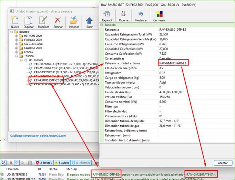The width and height of the screenshot is (235, 180).
Task: Select the UD. INTERIOR 2 row icon
Action: tap(2, 174)
